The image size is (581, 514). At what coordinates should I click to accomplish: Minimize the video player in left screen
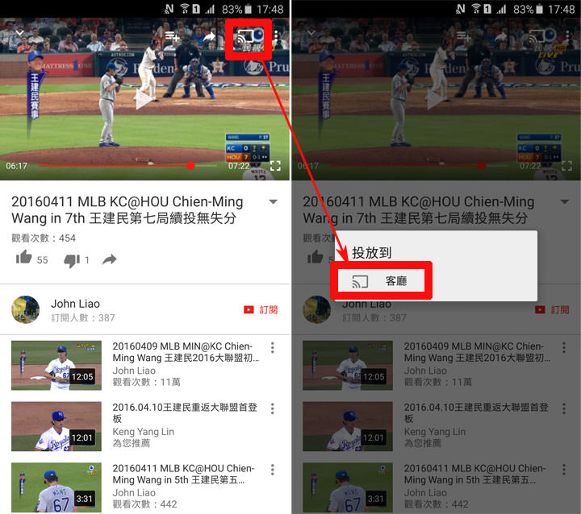[19, 33]
